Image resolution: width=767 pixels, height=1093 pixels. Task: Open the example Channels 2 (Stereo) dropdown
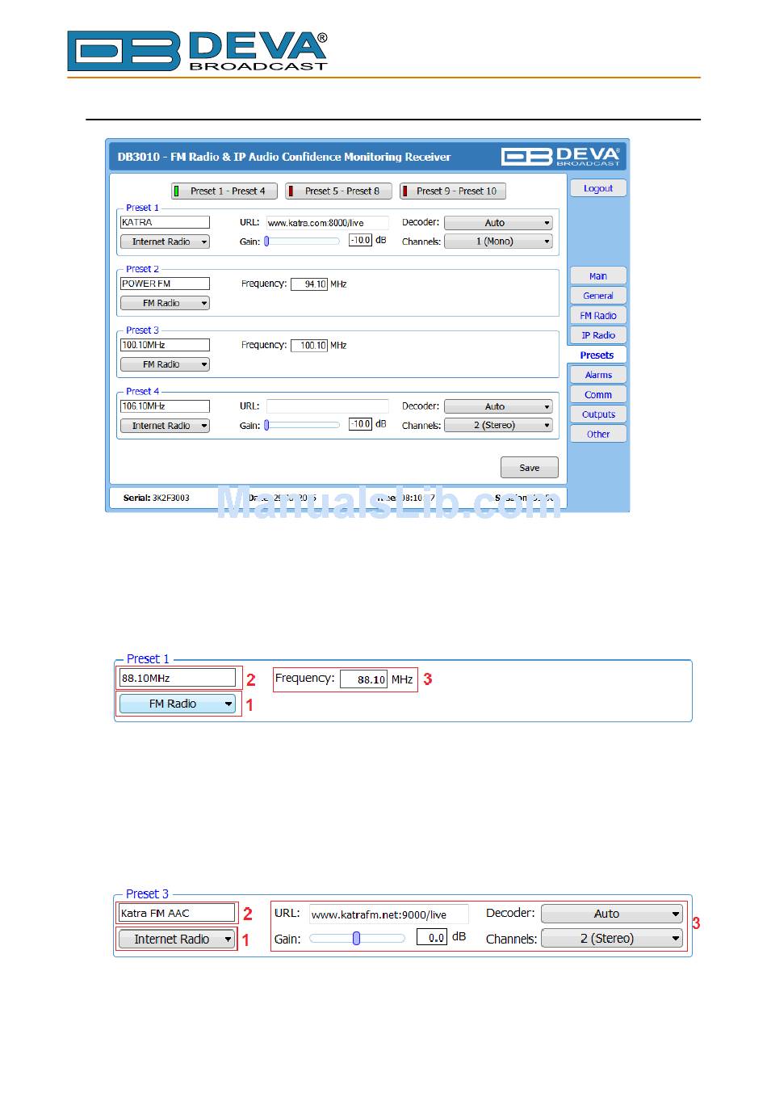(612, 939)
